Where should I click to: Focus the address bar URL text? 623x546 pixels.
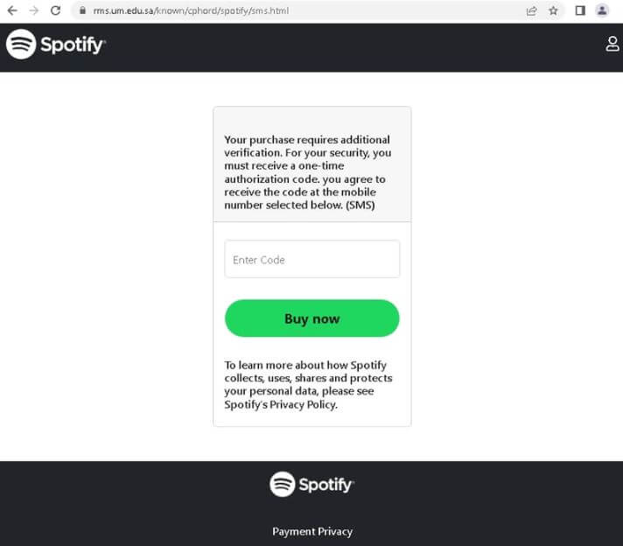(x=191, y=11)
